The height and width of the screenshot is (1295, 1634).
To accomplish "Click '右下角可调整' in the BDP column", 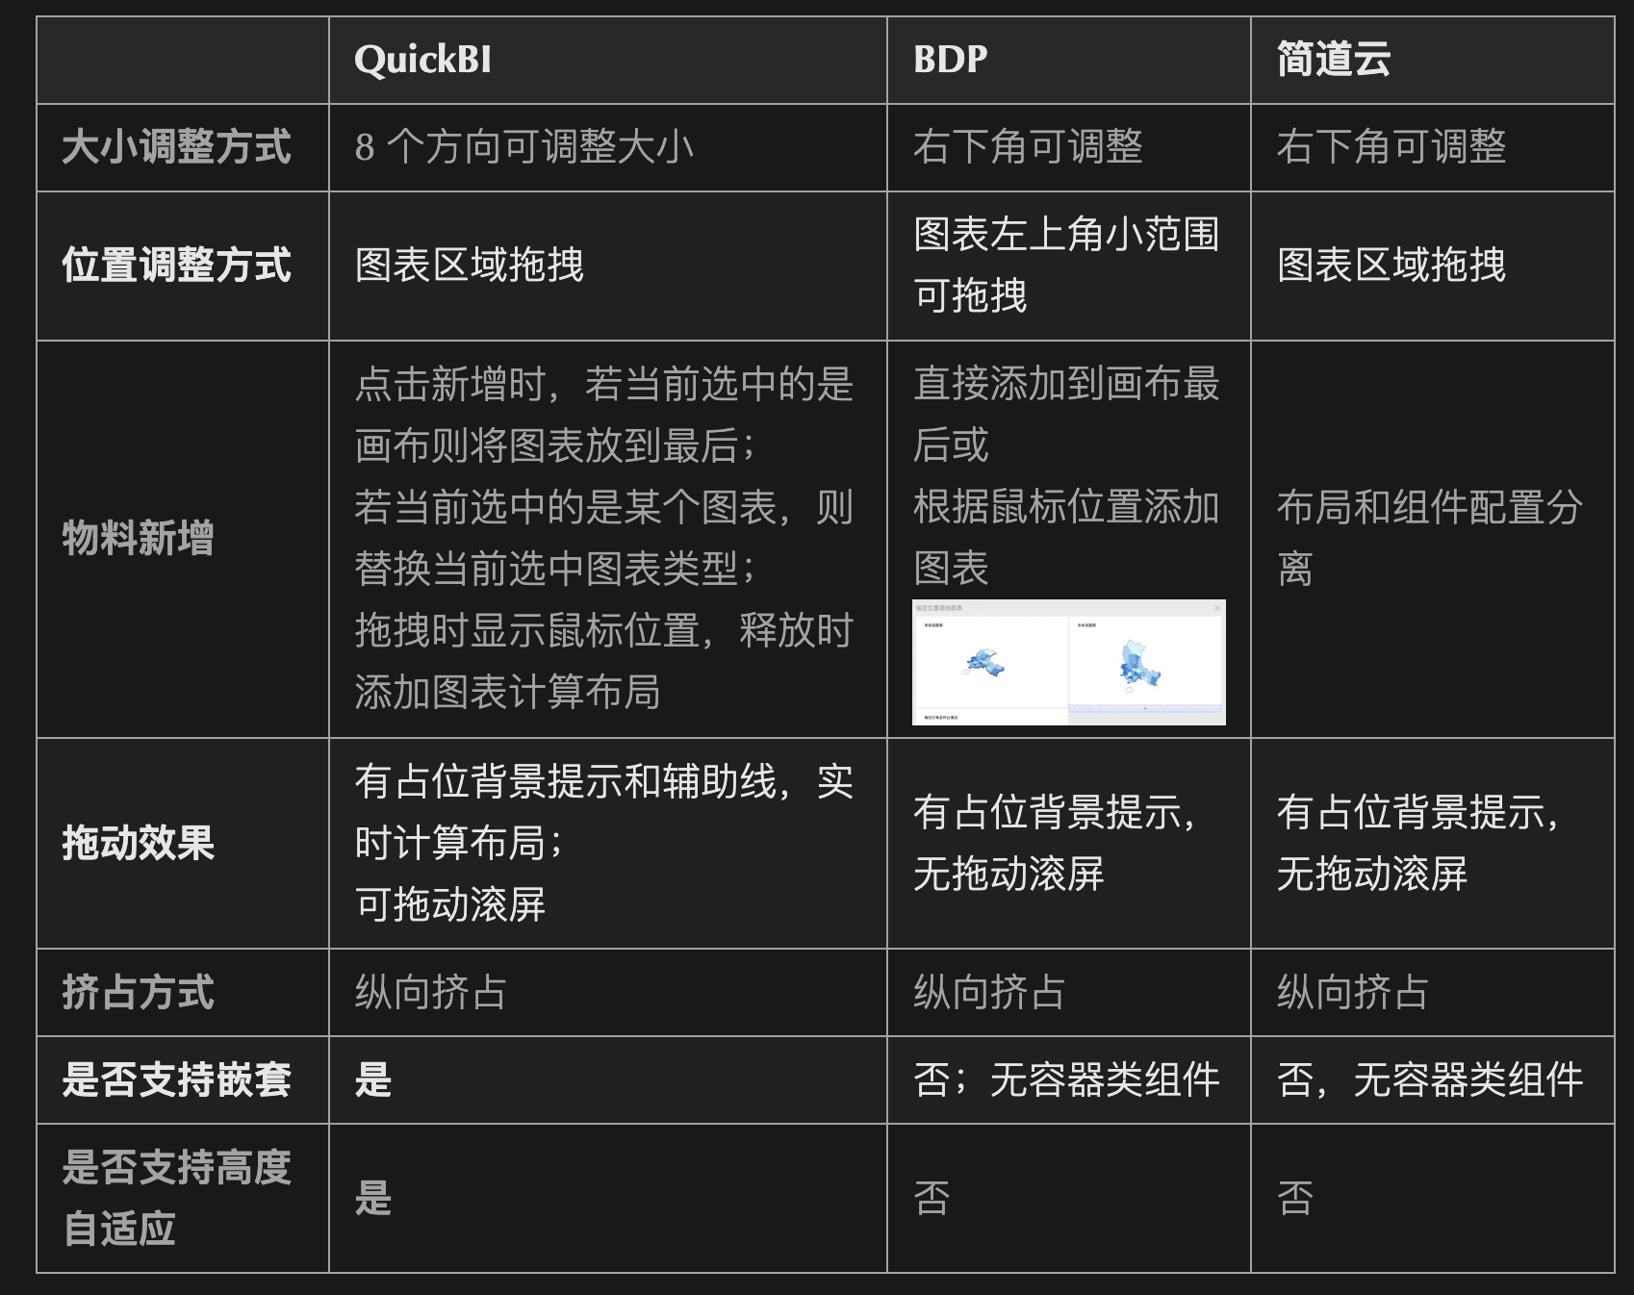I will click(1028, 147).
